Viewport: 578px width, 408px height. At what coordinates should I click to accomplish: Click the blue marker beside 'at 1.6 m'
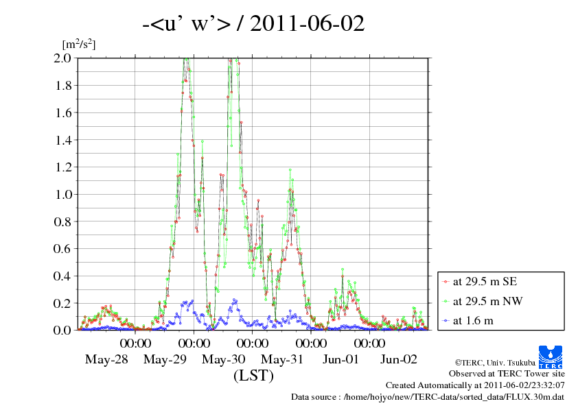pos(446,321)
